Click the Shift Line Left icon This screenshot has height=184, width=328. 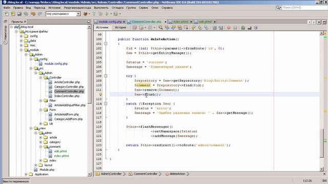click(x=214, y=28)
